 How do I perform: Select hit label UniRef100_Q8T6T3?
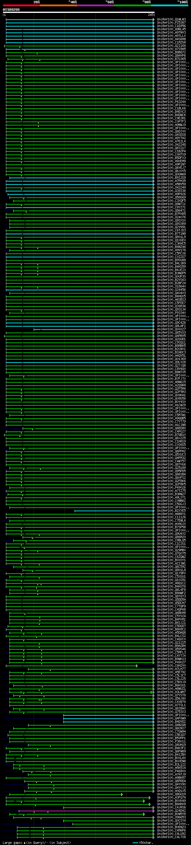(x=171, y=596)
